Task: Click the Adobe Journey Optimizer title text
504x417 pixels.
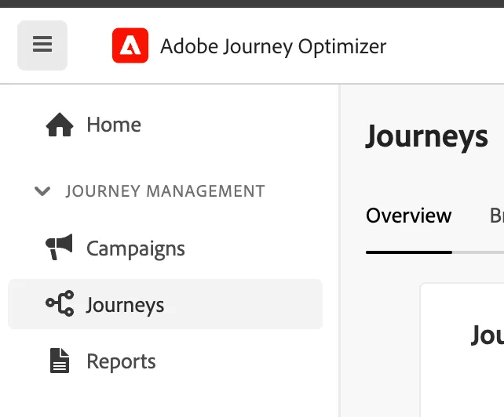Action: pyautogui.click(x=273, y=46)
